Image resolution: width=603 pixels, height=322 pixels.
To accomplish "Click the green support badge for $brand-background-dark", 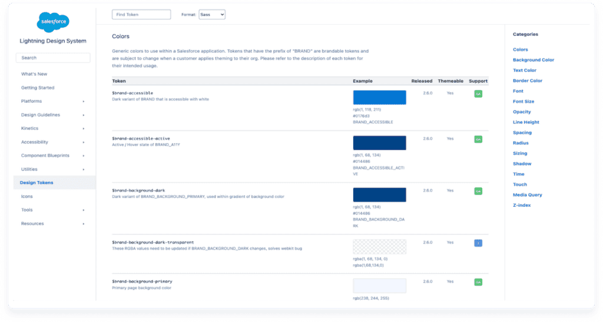I will coord(478,191).
